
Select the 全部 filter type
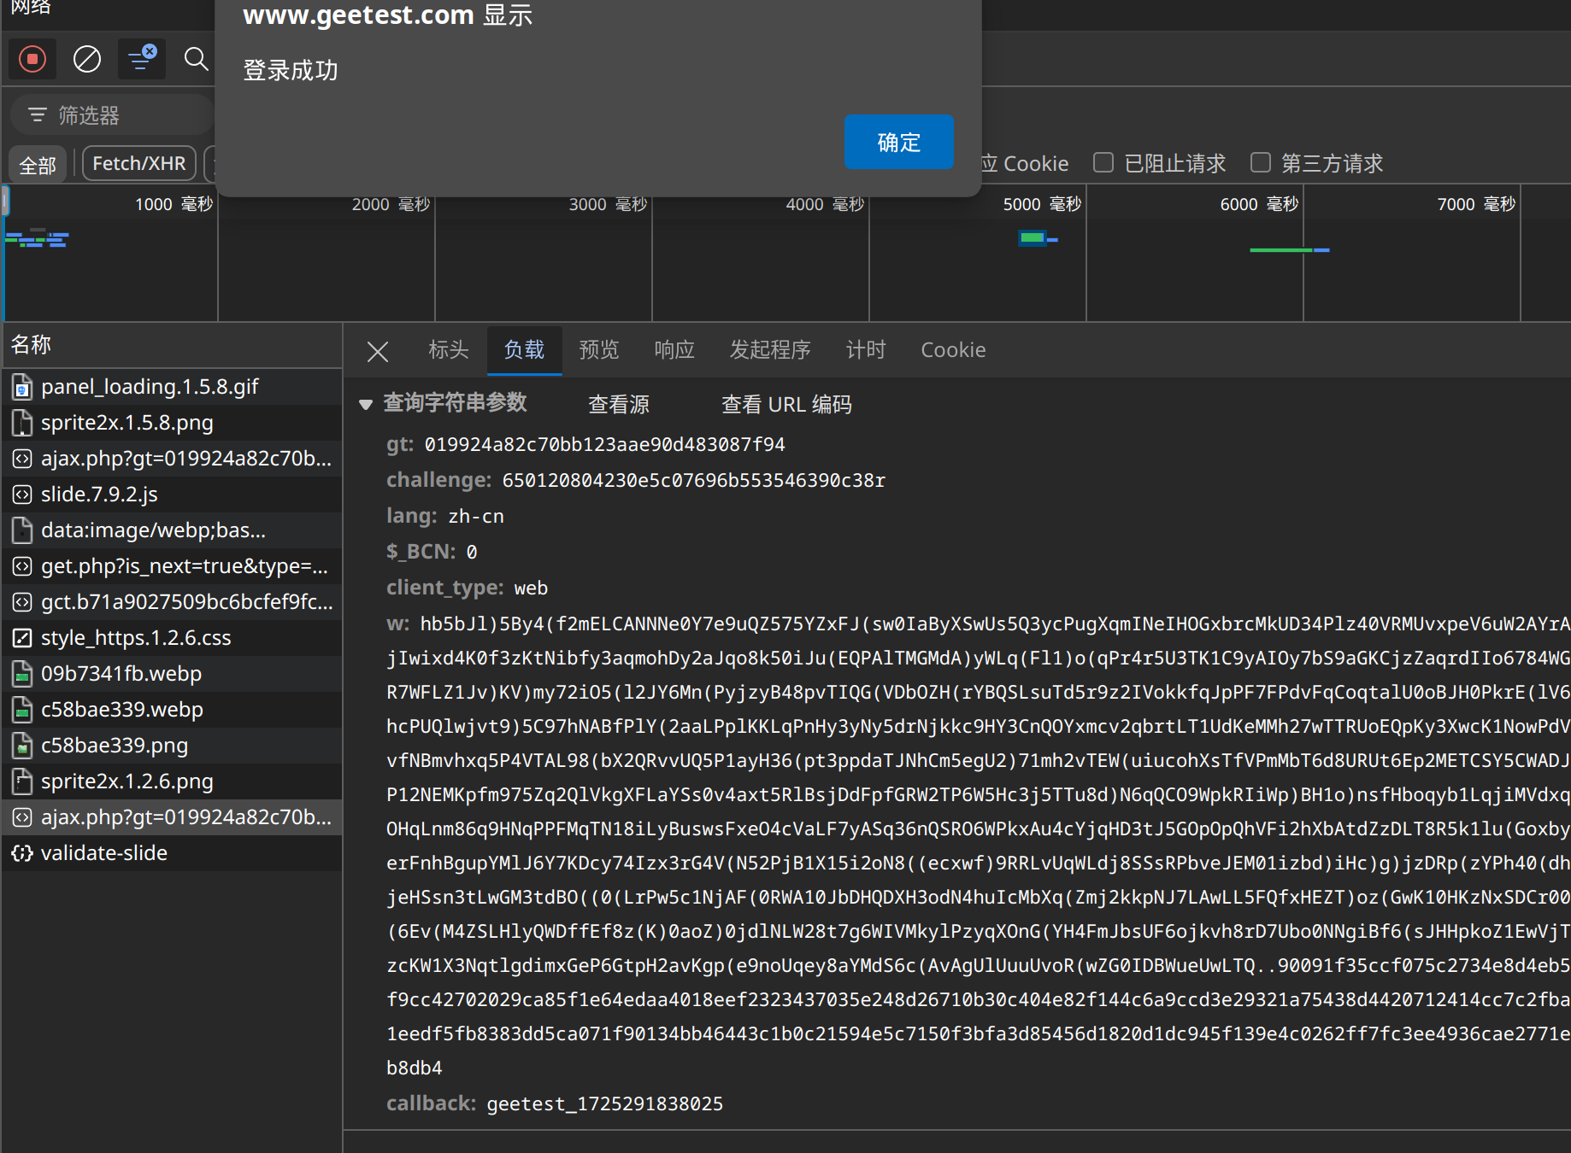point(38,164)
